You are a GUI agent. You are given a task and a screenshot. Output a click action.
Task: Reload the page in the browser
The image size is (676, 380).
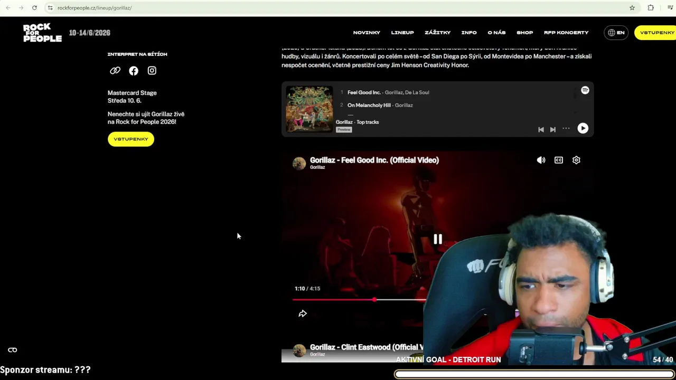34,8
